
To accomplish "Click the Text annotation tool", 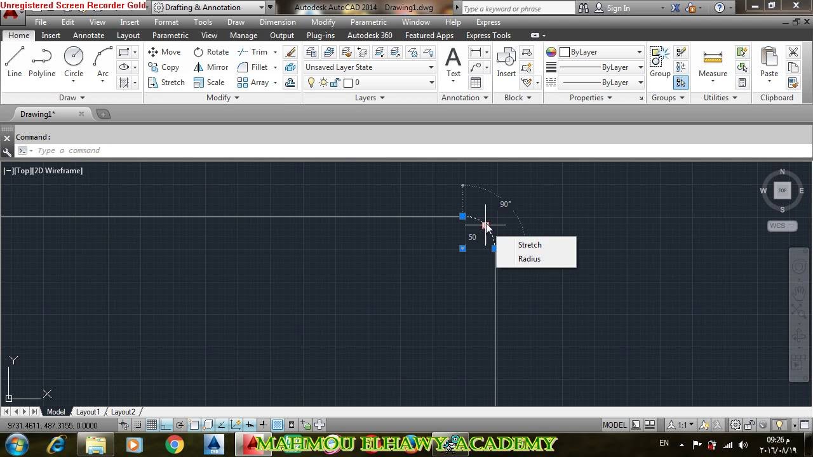I will click(454, 62).
